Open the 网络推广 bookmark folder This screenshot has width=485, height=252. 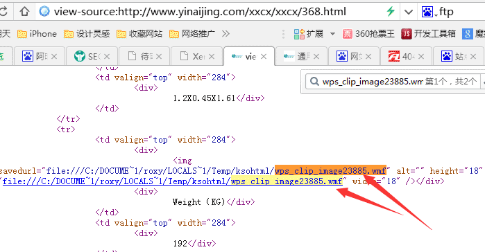click(x=192, y=34)
